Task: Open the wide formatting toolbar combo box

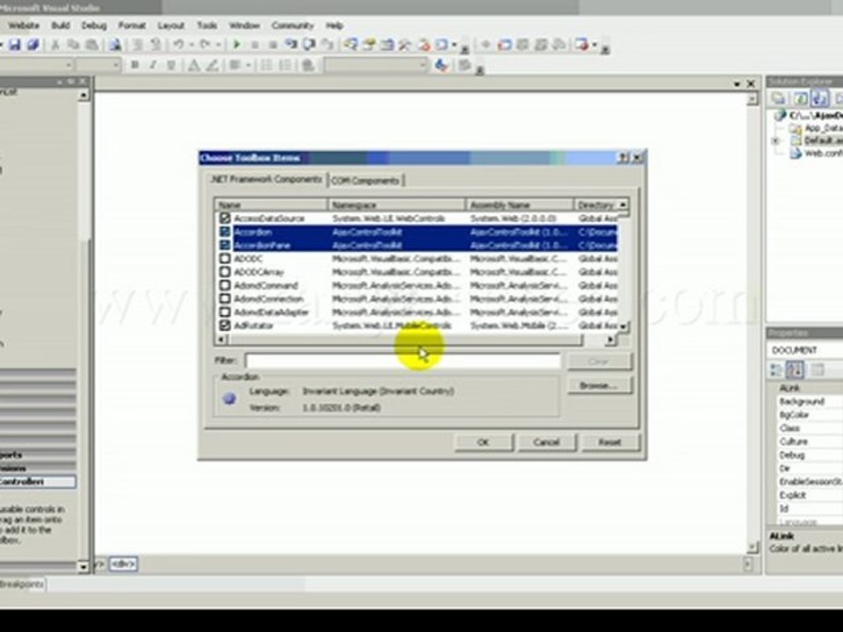Action: point(376,65)
